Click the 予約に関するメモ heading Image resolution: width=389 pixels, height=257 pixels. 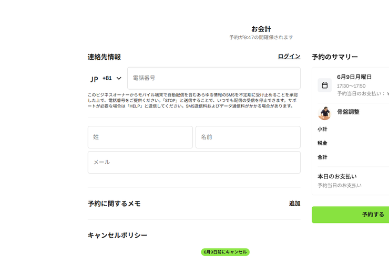coord(114,204)
